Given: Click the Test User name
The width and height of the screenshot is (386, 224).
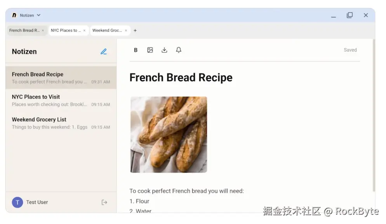Looking at the screenshot, I should (x=37, y=202).
